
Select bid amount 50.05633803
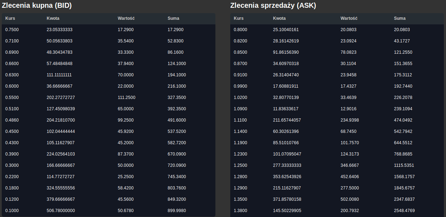coord(59,41)
